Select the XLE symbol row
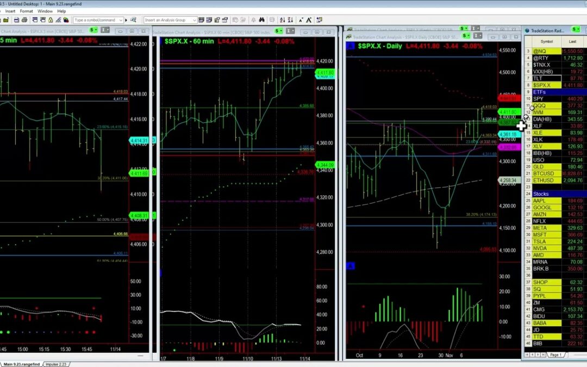This screenshot has height=367, width=587. [x=547, y=133]
